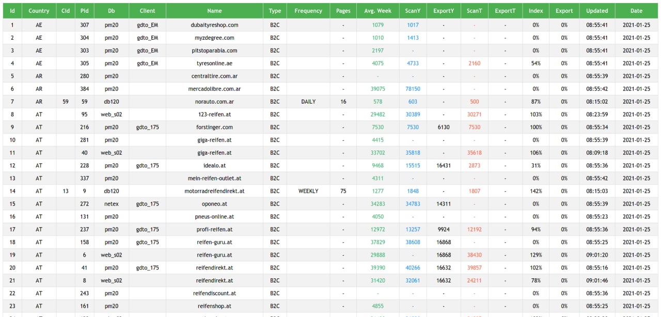The image size is (661, 317).
Task: Click the Index value 78%
Action: (536, 281)
